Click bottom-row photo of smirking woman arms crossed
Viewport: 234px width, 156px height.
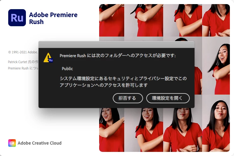tap(216, 123)
